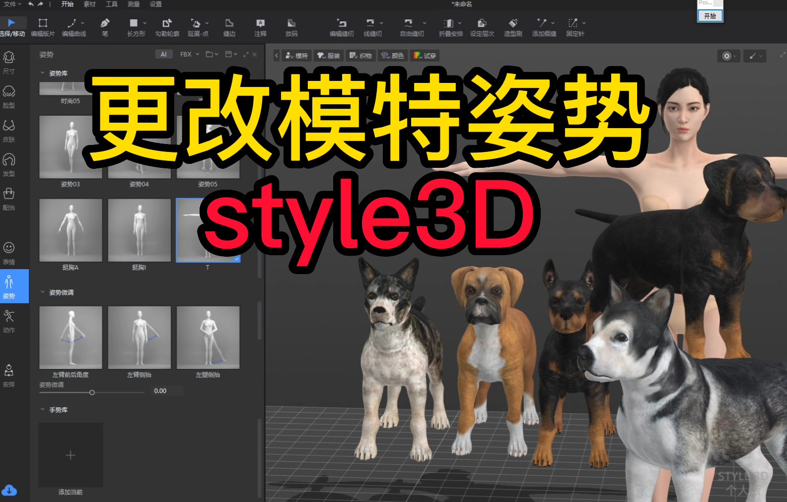This screenshot has height=502, width=787.
Task: Select the 编辑版片 tool
Action: coord(43,27)
